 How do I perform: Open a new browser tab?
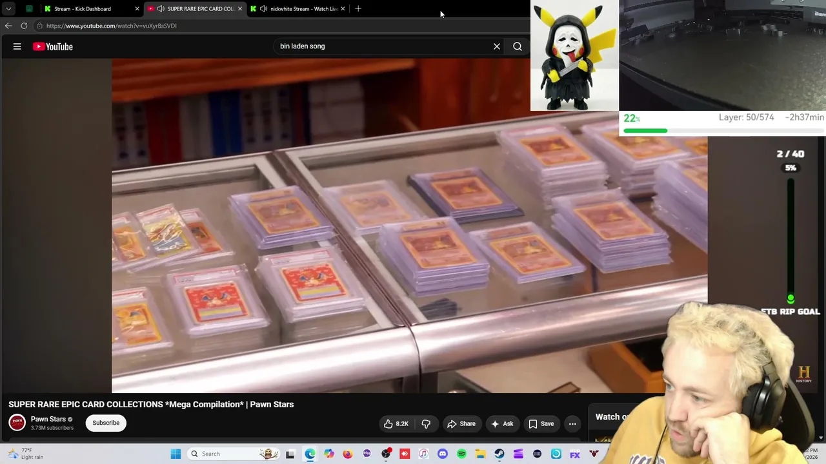(x=358, y=9)
